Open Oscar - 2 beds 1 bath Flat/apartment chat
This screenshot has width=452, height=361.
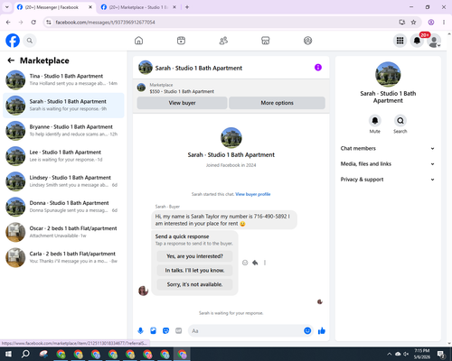(63, 232)
